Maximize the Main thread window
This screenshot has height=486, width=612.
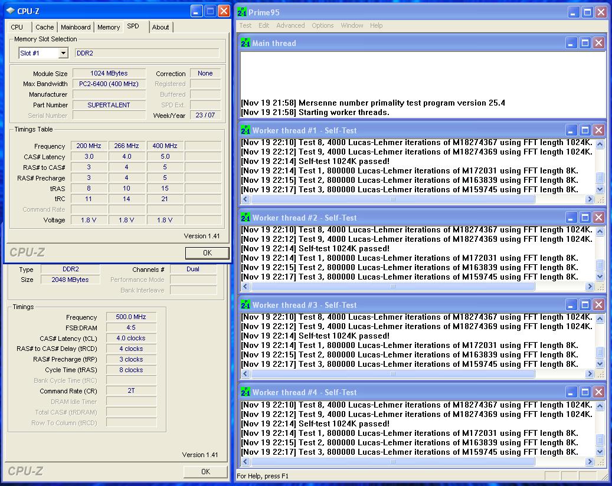585,43
